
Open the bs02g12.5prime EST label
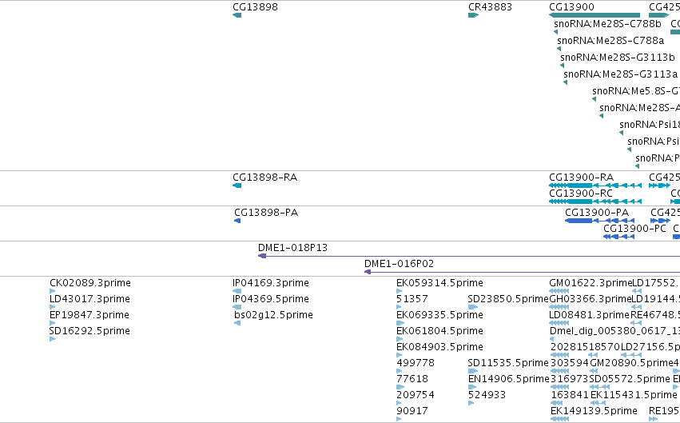pos(273,315)
